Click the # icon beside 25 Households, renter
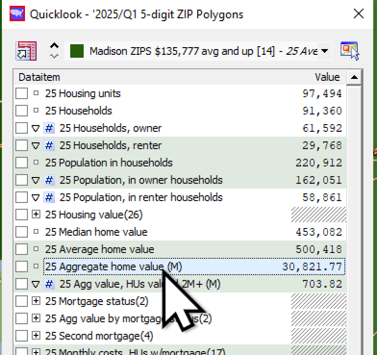Viewport: 377px width, 355px height. point(49,146)
